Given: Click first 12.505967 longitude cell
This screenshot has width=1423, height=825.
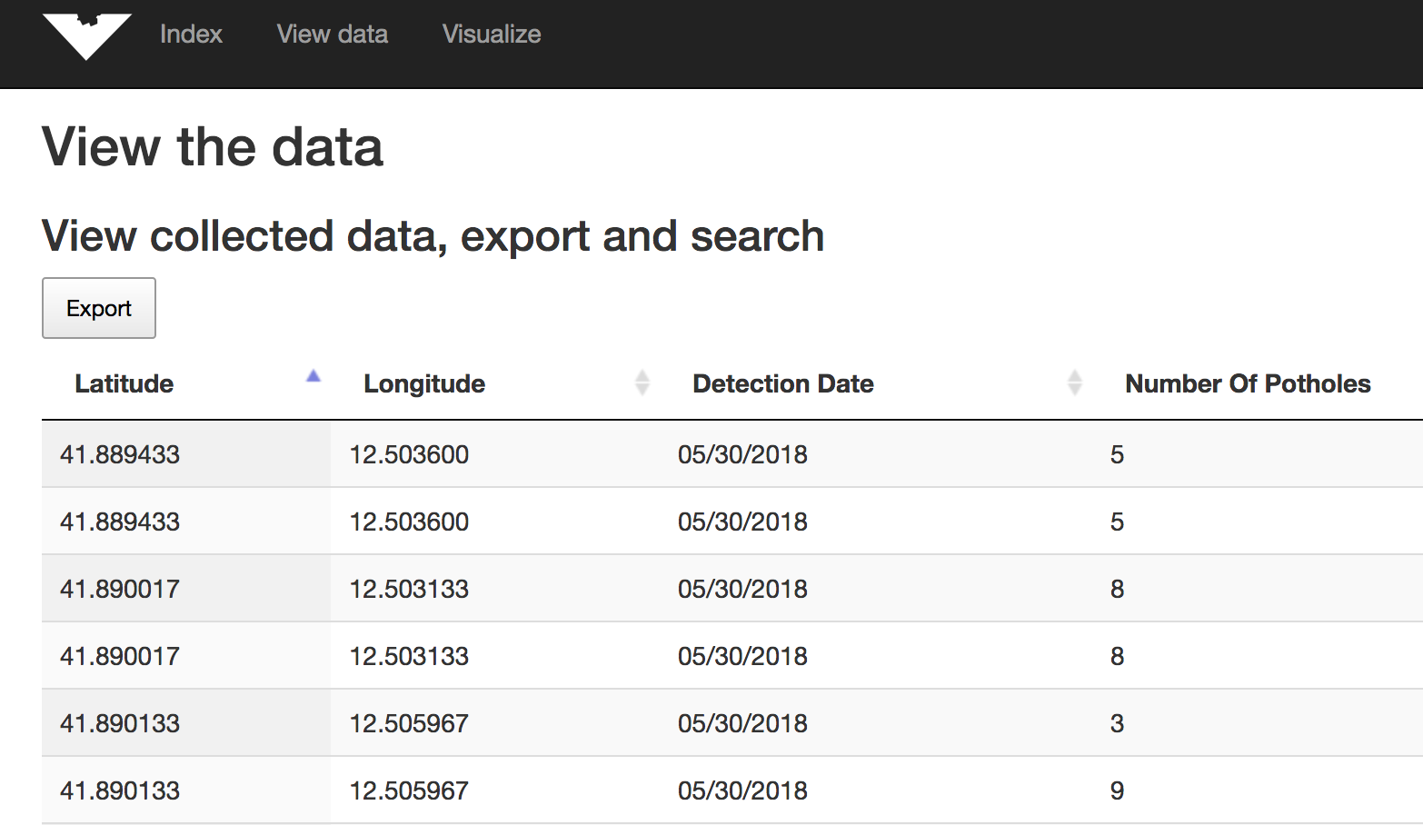Looking at the screenshot, I should tap(409, 723).
